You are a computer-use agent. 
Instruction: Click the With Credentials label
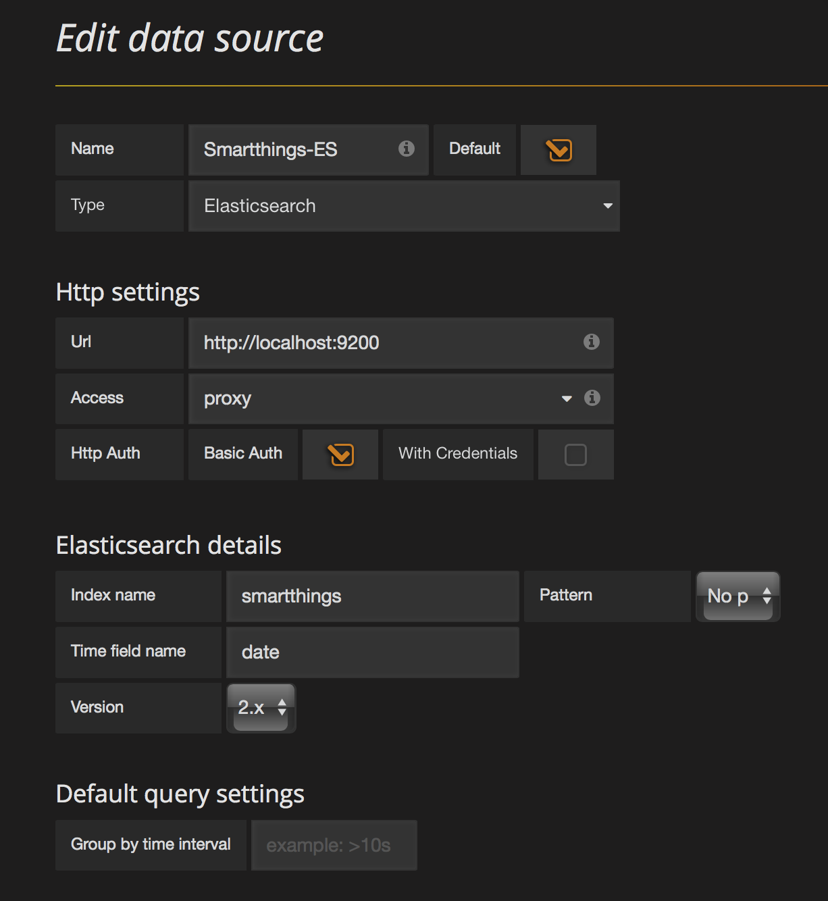[458, 453]
